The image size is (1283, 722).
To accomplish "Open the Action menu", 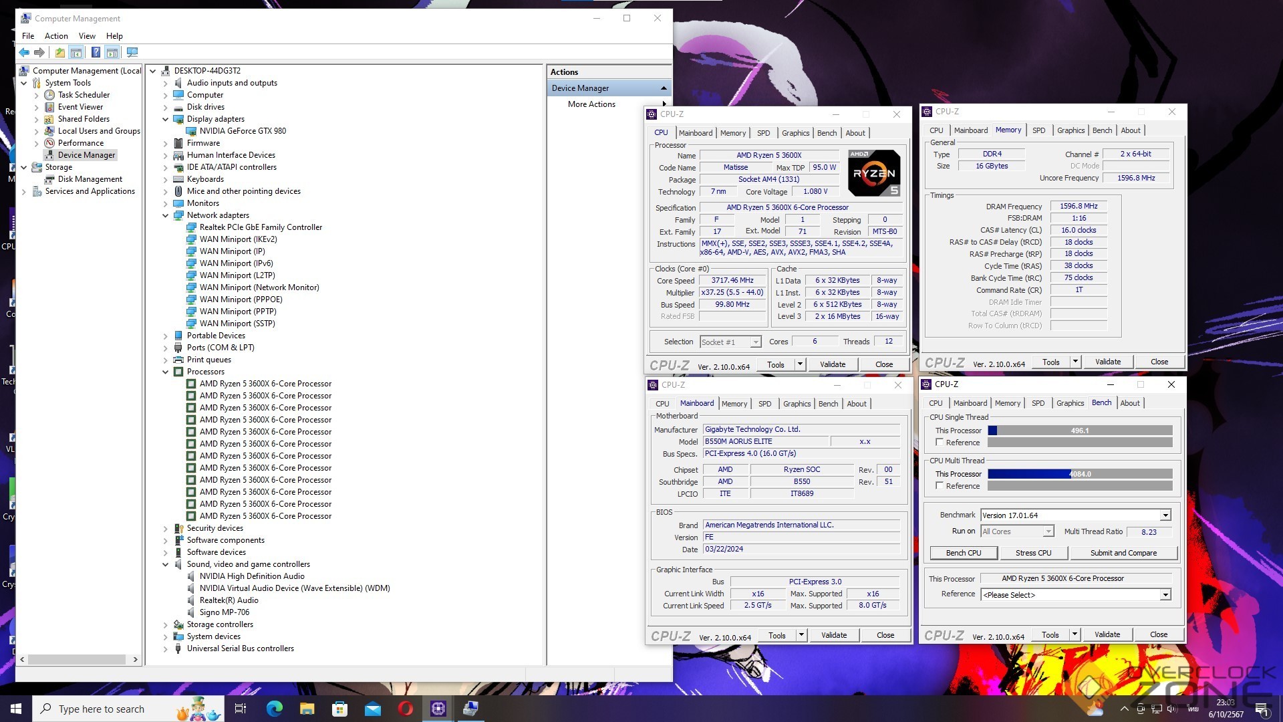I will (56, 36).
